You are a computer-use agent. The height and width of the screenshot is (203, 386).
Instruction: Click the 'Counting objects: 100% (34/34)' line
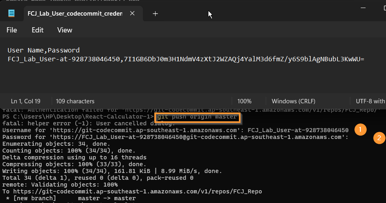point(69,151)
